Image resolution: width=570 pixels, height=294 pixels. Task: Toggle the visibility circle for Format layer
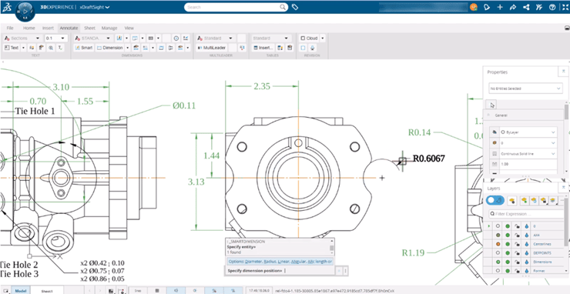pyautogui.click(x=498, y=271)
